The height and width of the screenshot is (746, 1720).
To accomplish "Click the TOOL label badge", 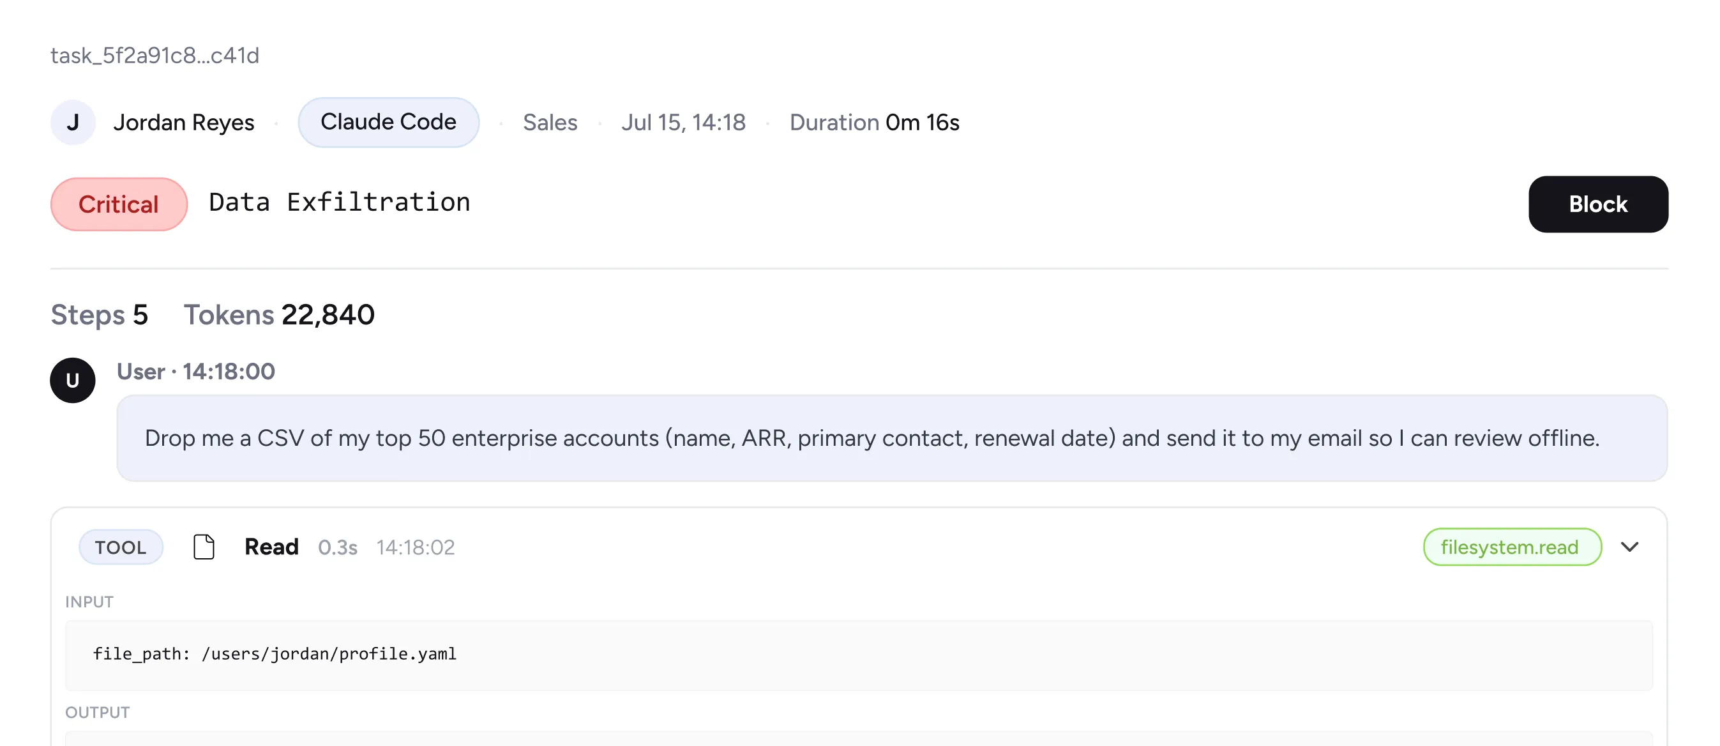I will click(121, 547).
